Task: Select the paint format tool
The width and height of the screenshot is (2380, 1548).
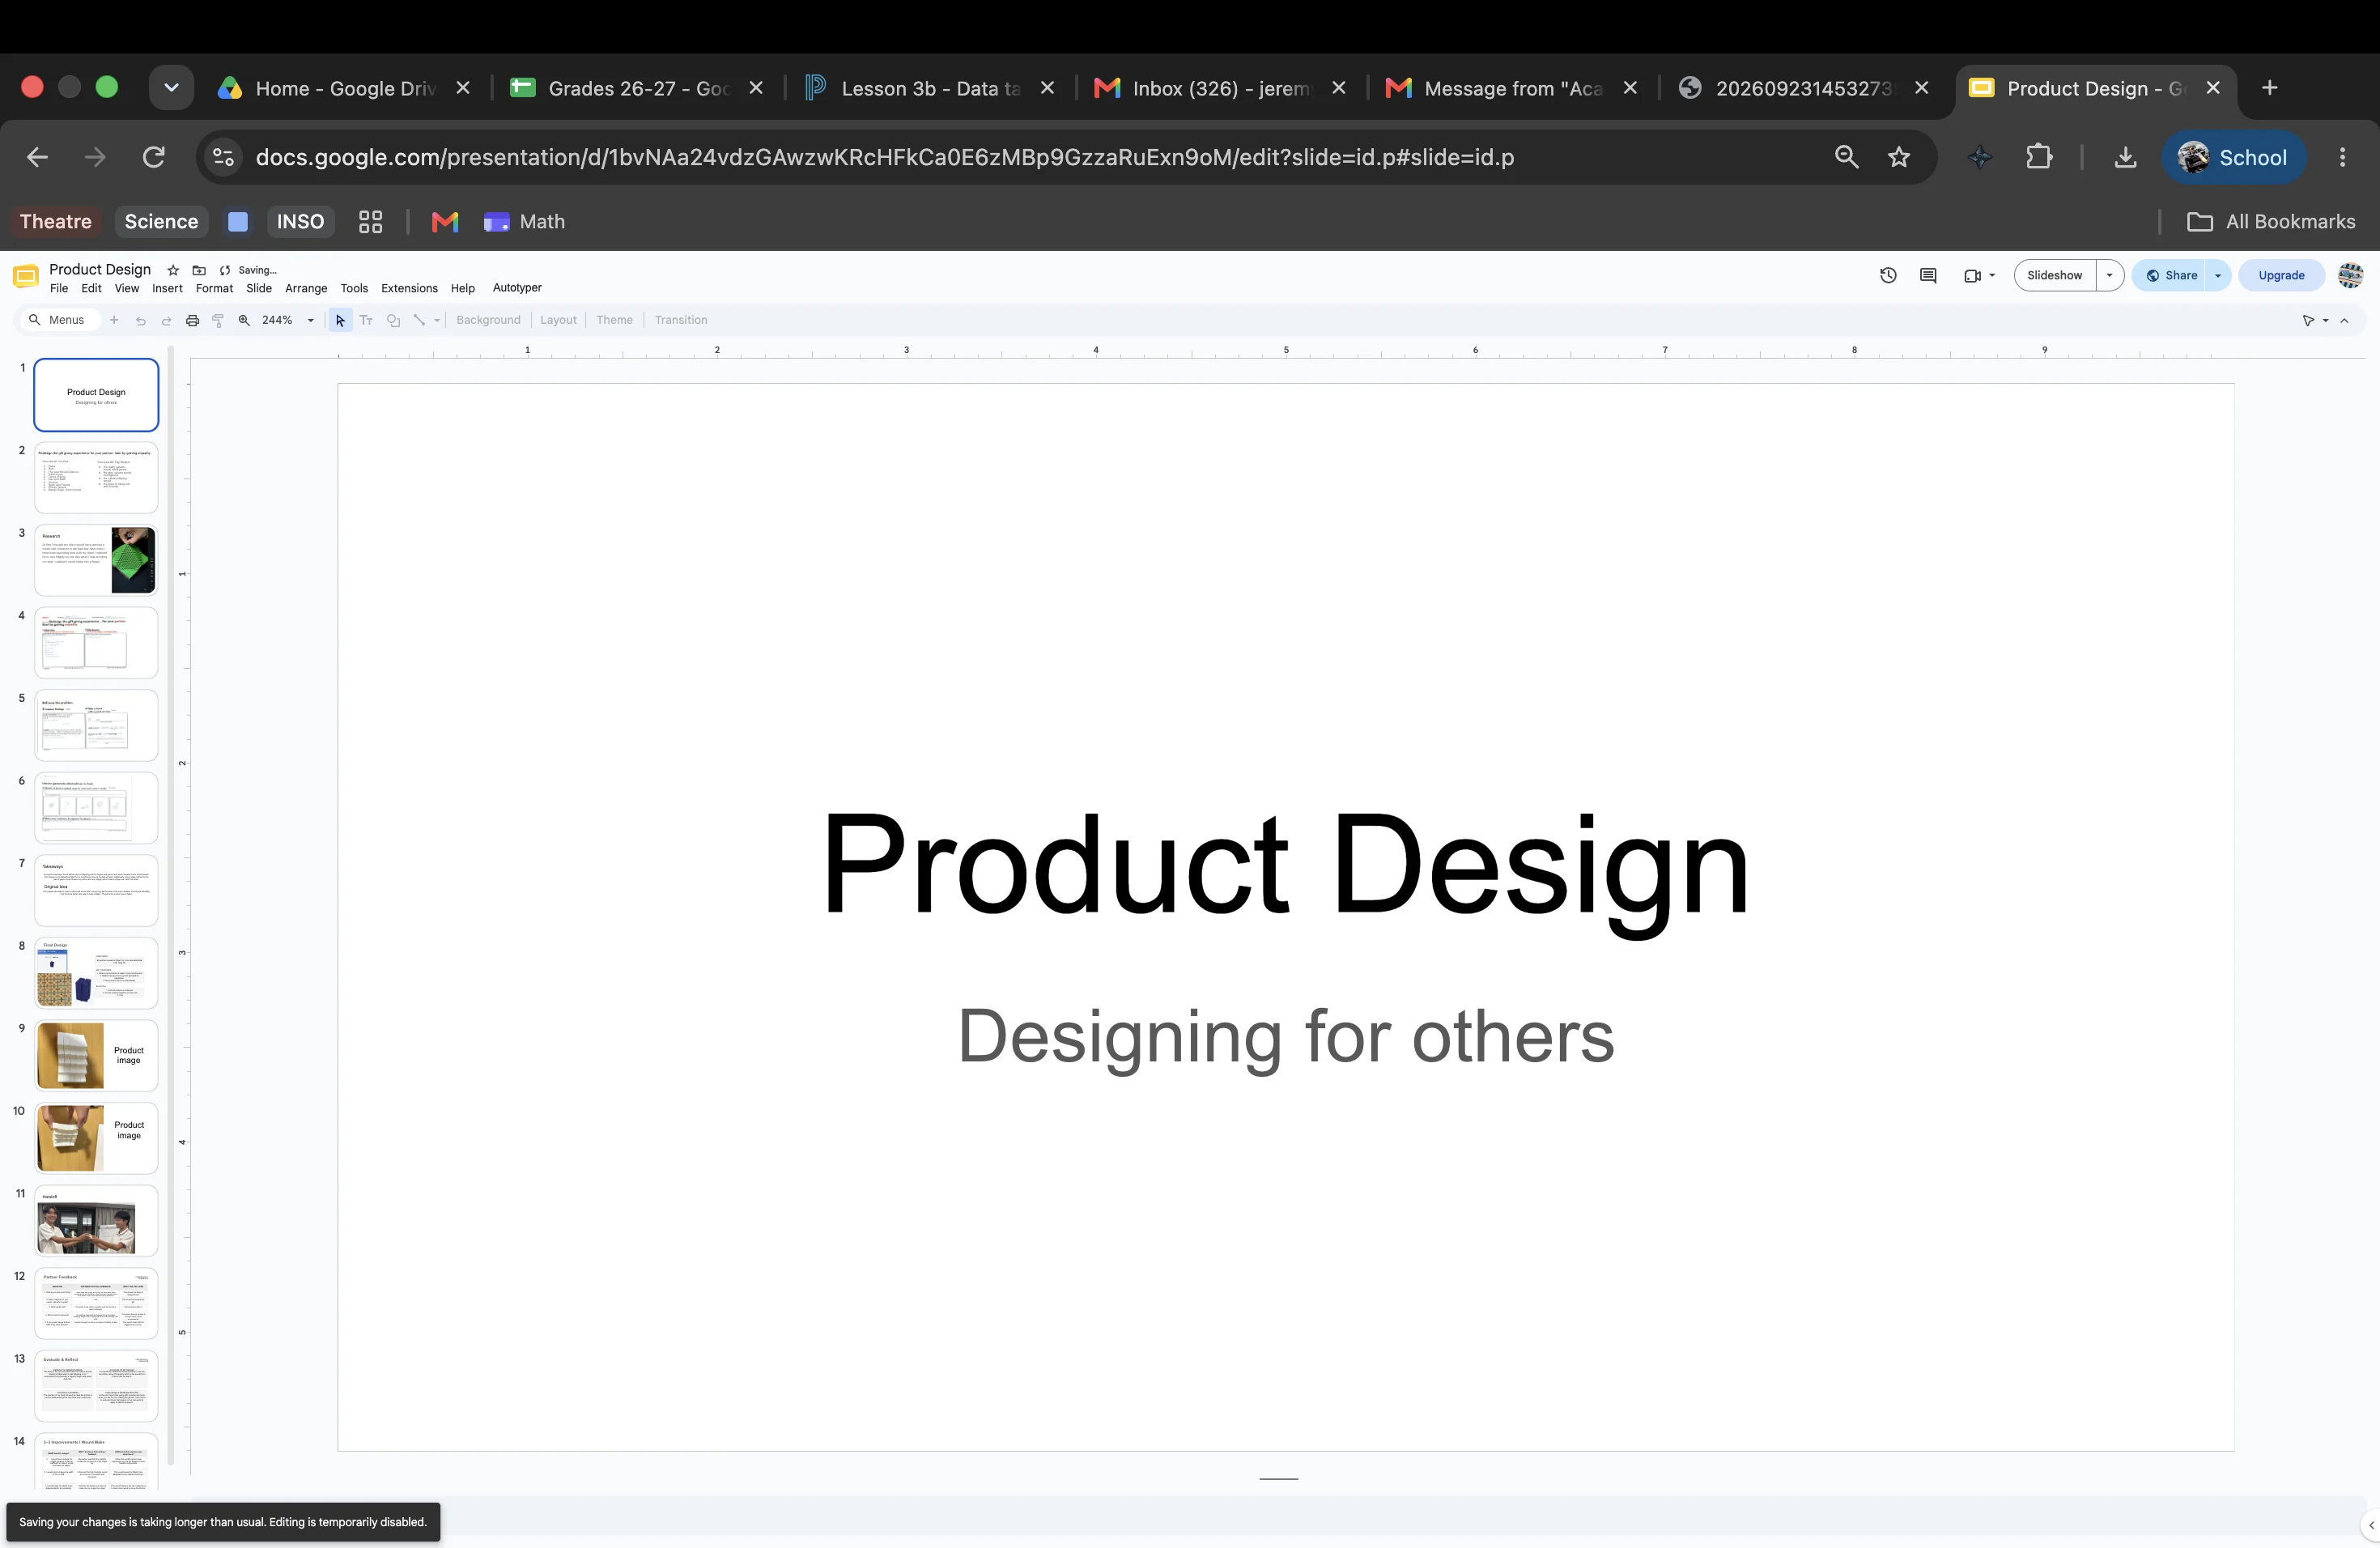Action: coord(218,320)
